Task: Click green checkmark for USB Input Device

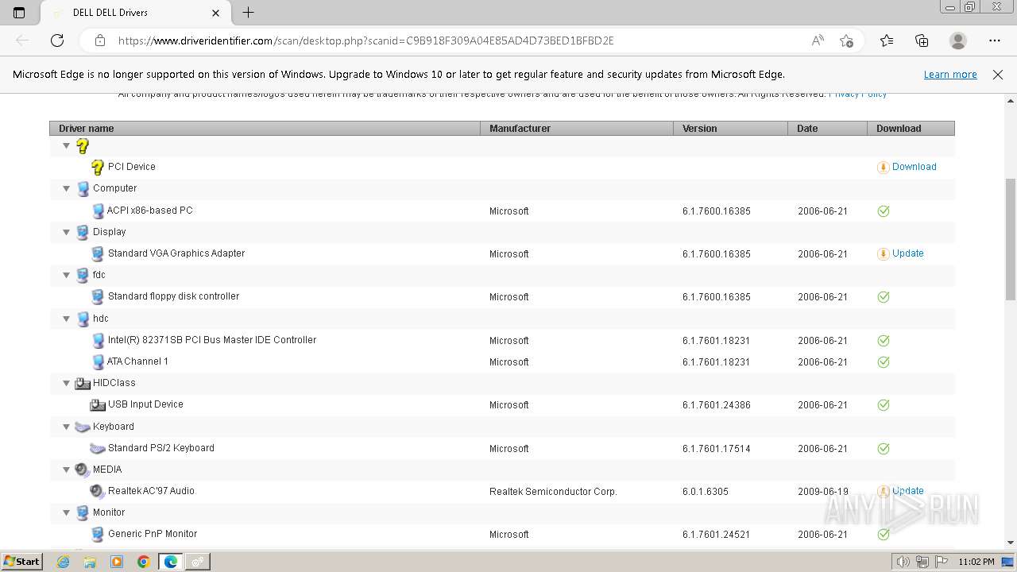Action: click(883, 405)
